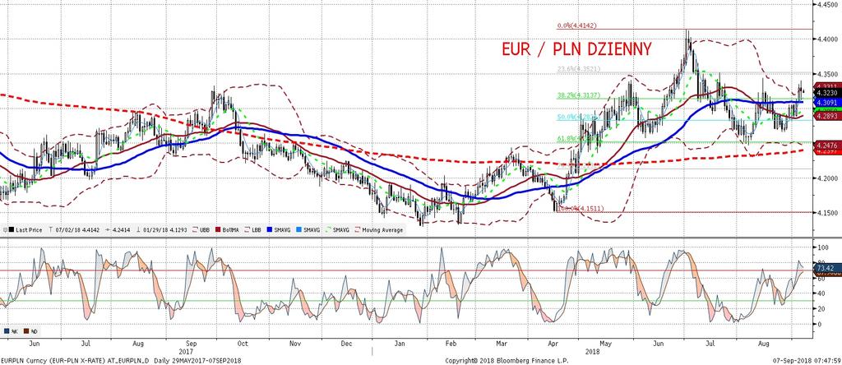Select the average 4.2414 legend item
The height and width of the screenshot is (365, 842).
pos(118,229)
